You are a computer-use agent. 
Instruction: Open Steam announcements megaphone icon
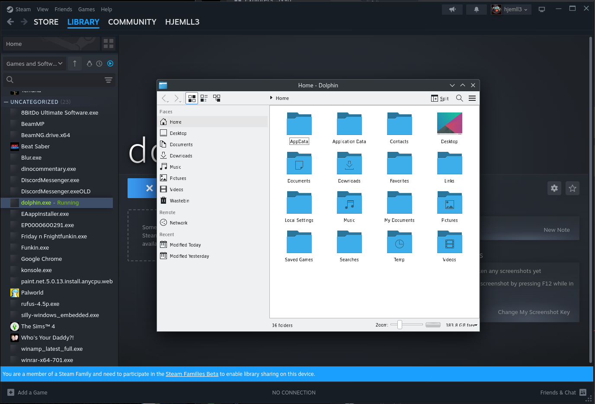[x=452, y=10]
